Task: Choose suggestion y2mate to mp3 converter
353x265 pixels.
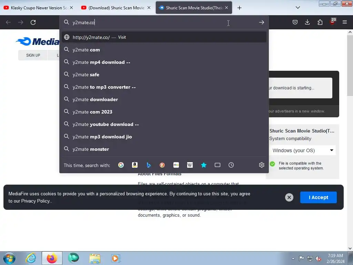Action: pyautogui.click(x=164, y=87)
